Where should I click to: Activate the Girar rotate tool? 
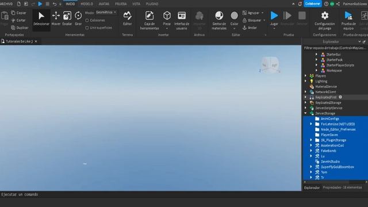[78, 19]
